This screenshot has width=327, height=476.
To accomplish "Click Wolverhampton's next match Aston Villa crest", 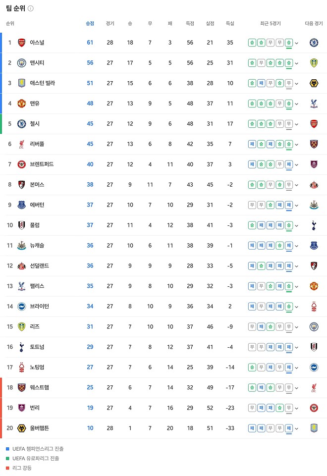I will 314,428.
